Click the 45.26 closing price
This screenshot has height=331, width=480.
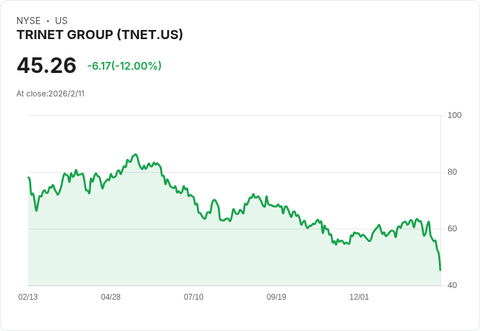click(46, 65)
